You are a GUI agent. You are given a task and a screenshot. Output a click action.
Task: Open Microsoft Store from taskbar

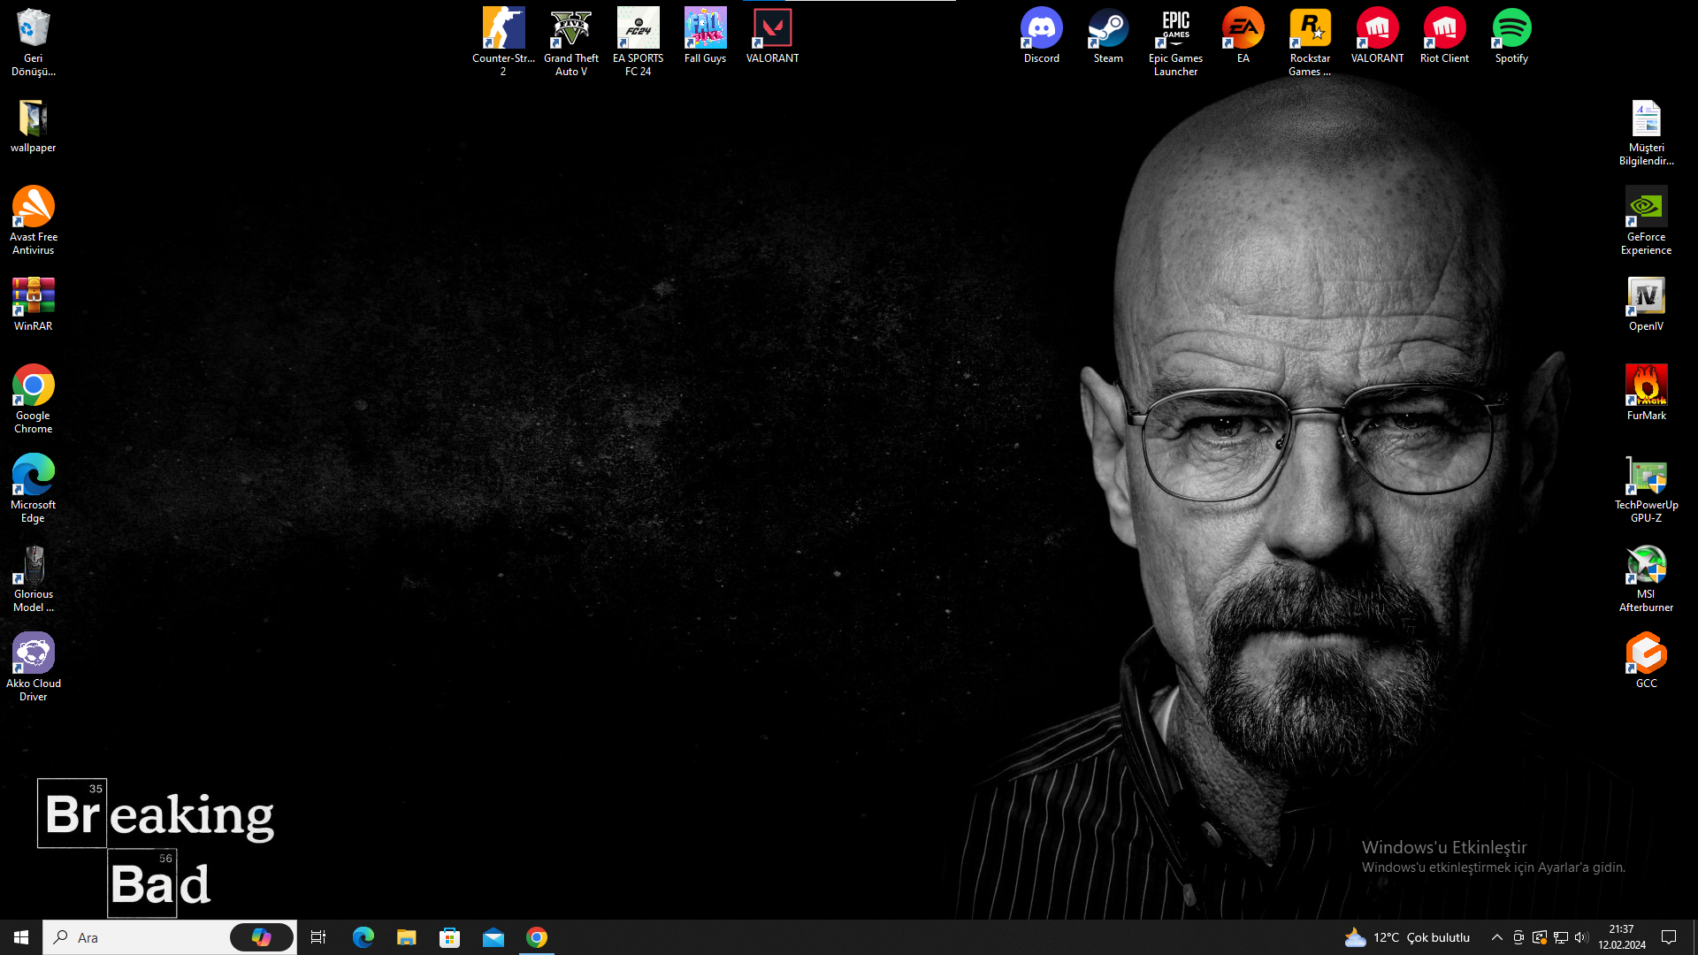coord(449,937)
